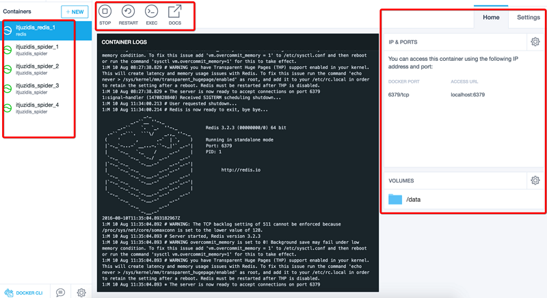Click running status icon of itjuzidis_spider_2
547x298 pixels.
(8, 69)
